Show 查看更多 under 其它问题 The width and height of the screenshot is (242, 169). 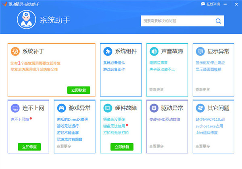pos(203,146)
